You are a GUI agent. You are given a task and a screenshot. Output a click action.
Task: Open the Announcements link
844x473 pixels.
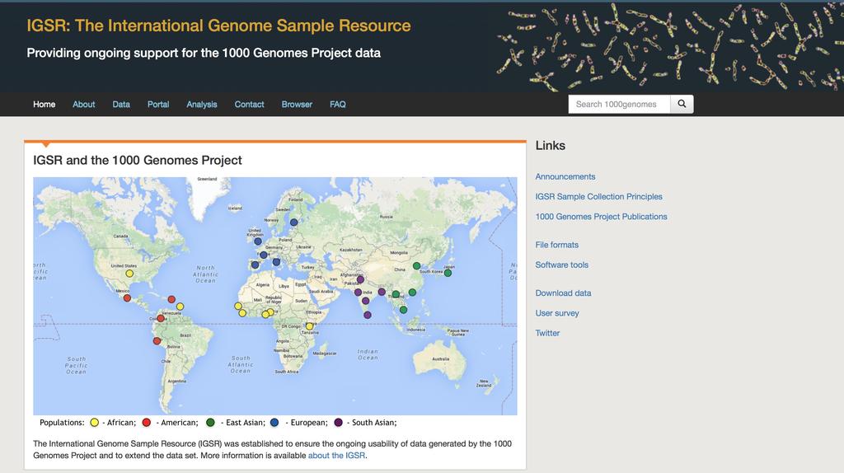[565, 176]
